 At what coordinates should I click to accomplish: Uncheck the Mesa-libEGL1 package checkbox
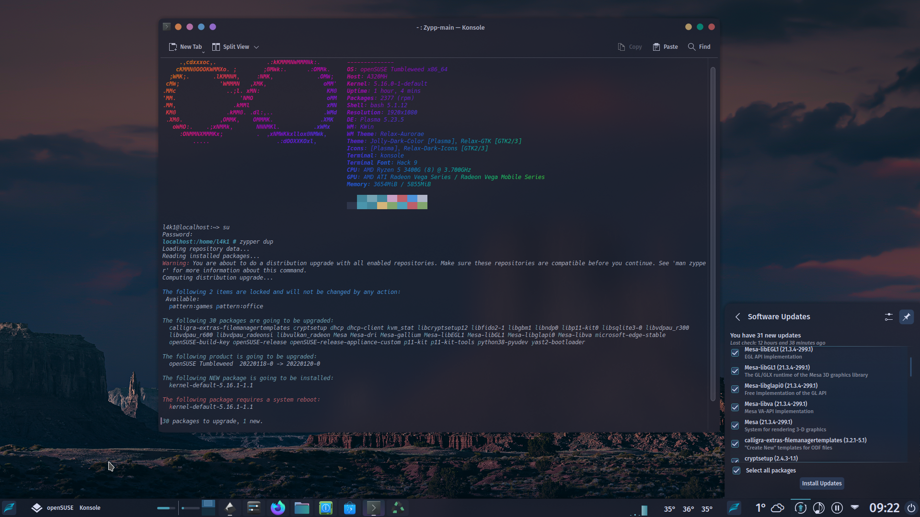click(735, 353)
